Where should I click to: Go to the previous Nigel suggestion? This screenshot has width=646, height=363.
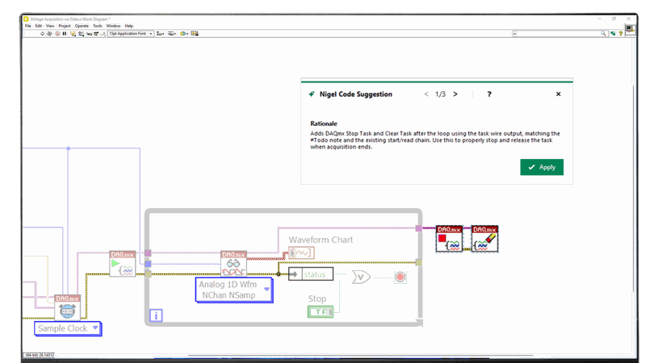coord(426,94)
